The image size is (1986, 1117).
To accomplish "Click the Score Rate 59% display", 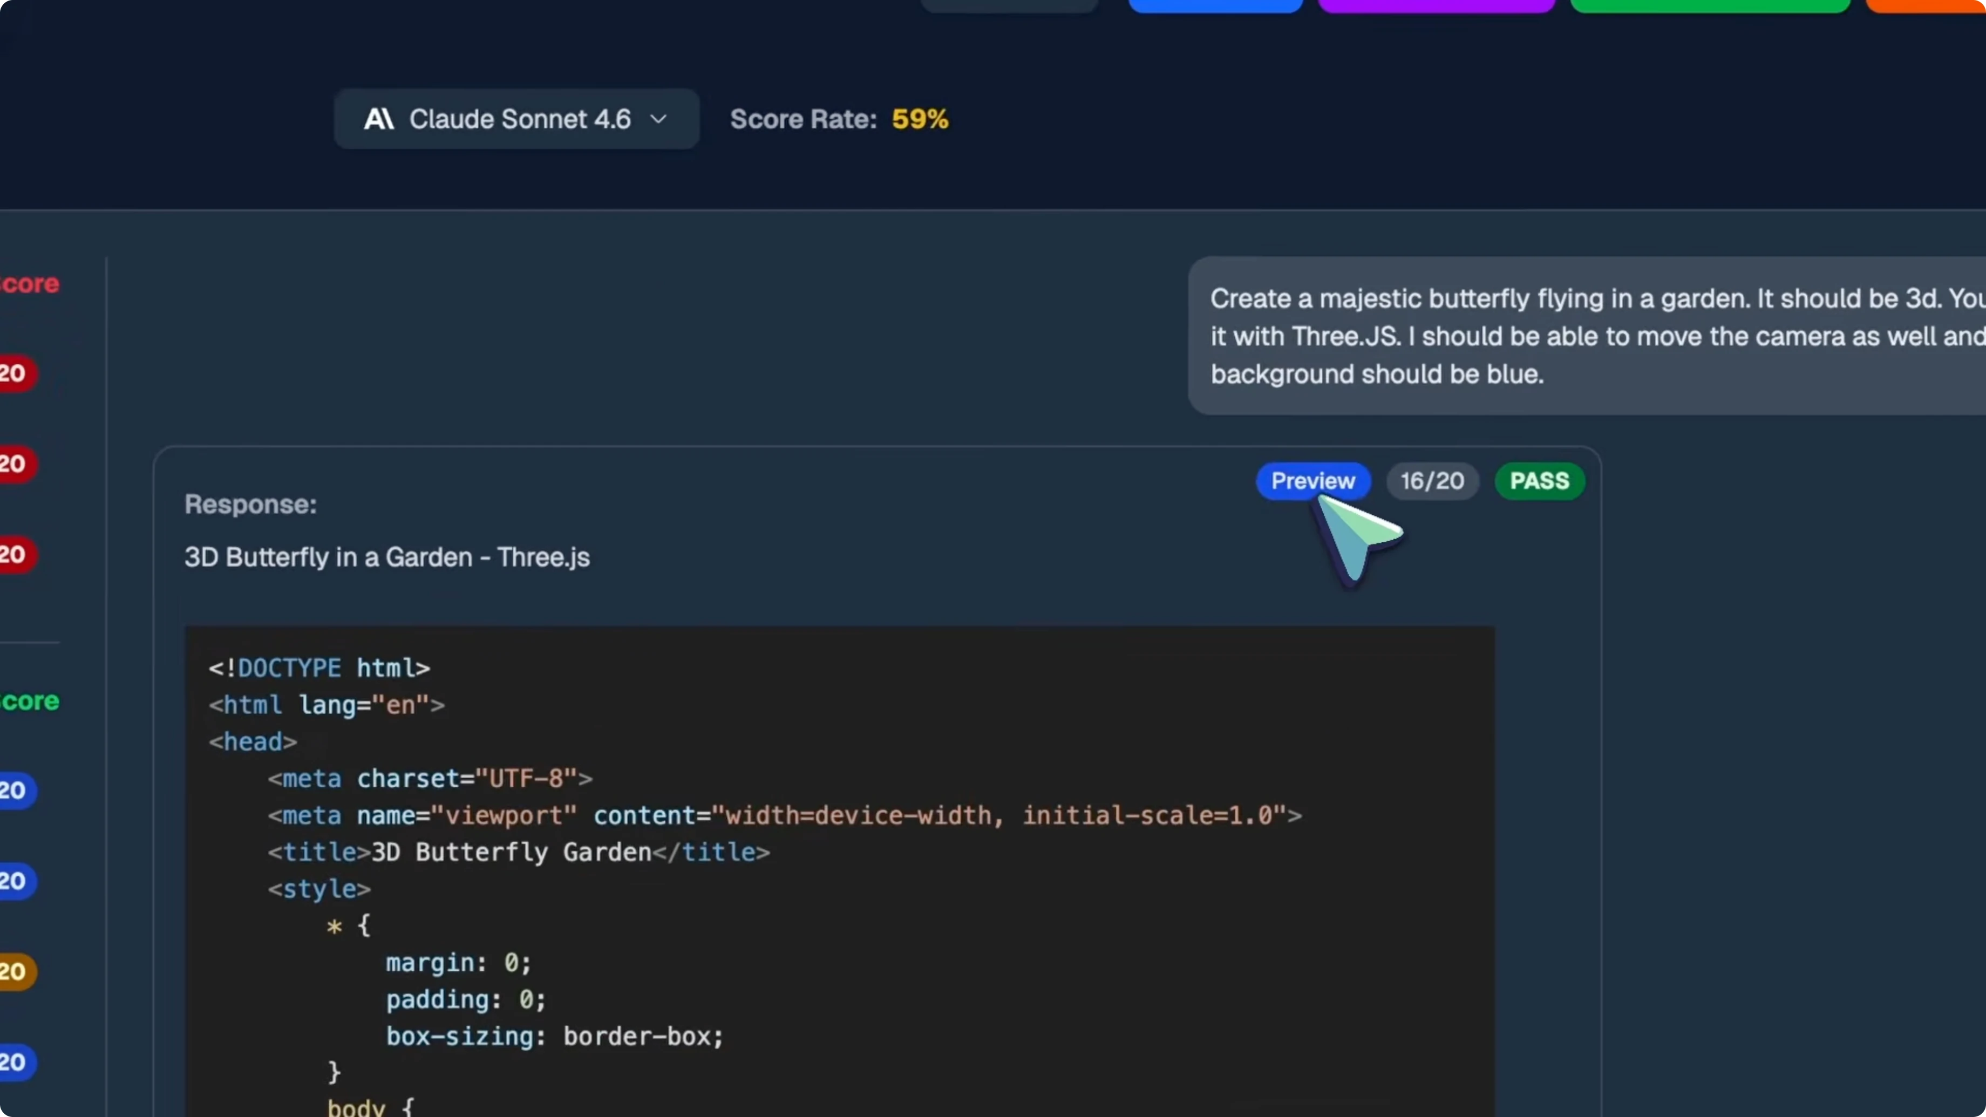I will point(840,119).
